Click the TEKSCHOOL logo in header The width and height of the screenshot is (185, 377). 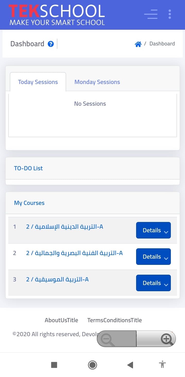click(x=57, y=15)
